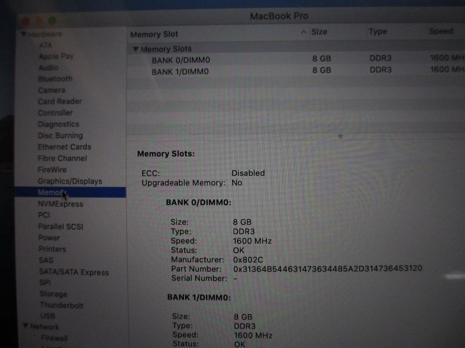Click the MacBook Pro window title

[x=279, y=16]
